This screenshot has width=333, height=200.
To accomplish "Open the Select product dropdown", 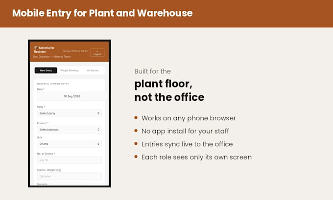I will pos(69,130).
